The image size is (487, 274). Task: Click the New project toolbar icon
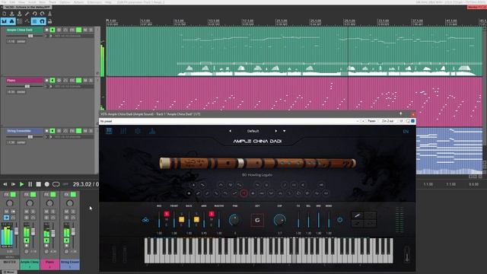coord(5,14)
